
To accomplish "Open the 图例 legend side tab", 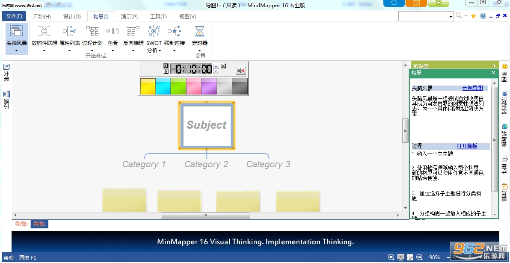I will [504, 73].
